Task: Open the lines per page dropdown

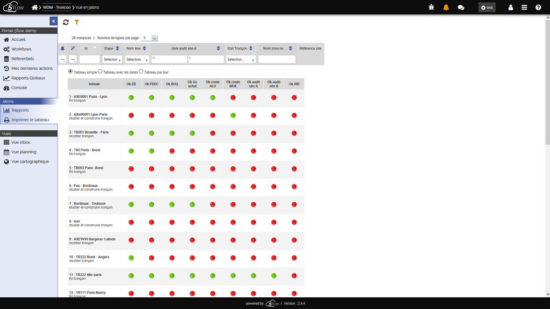Action: pos(150,38)
